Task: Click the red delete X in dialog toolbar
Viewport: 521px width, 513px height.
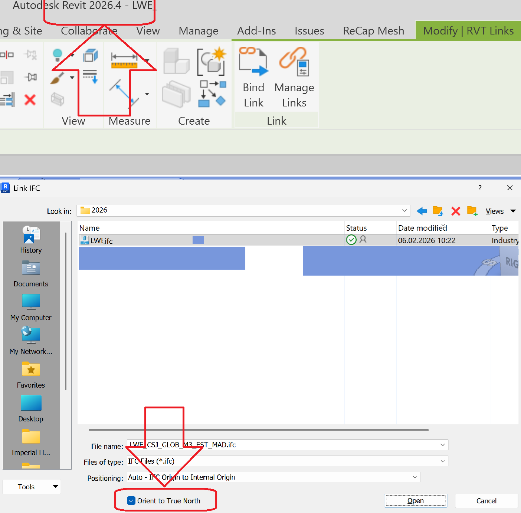Action: (x=456, y=211)
